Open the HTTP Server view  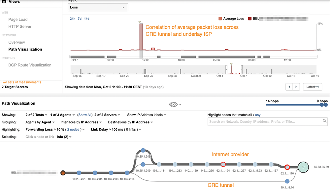20,26
